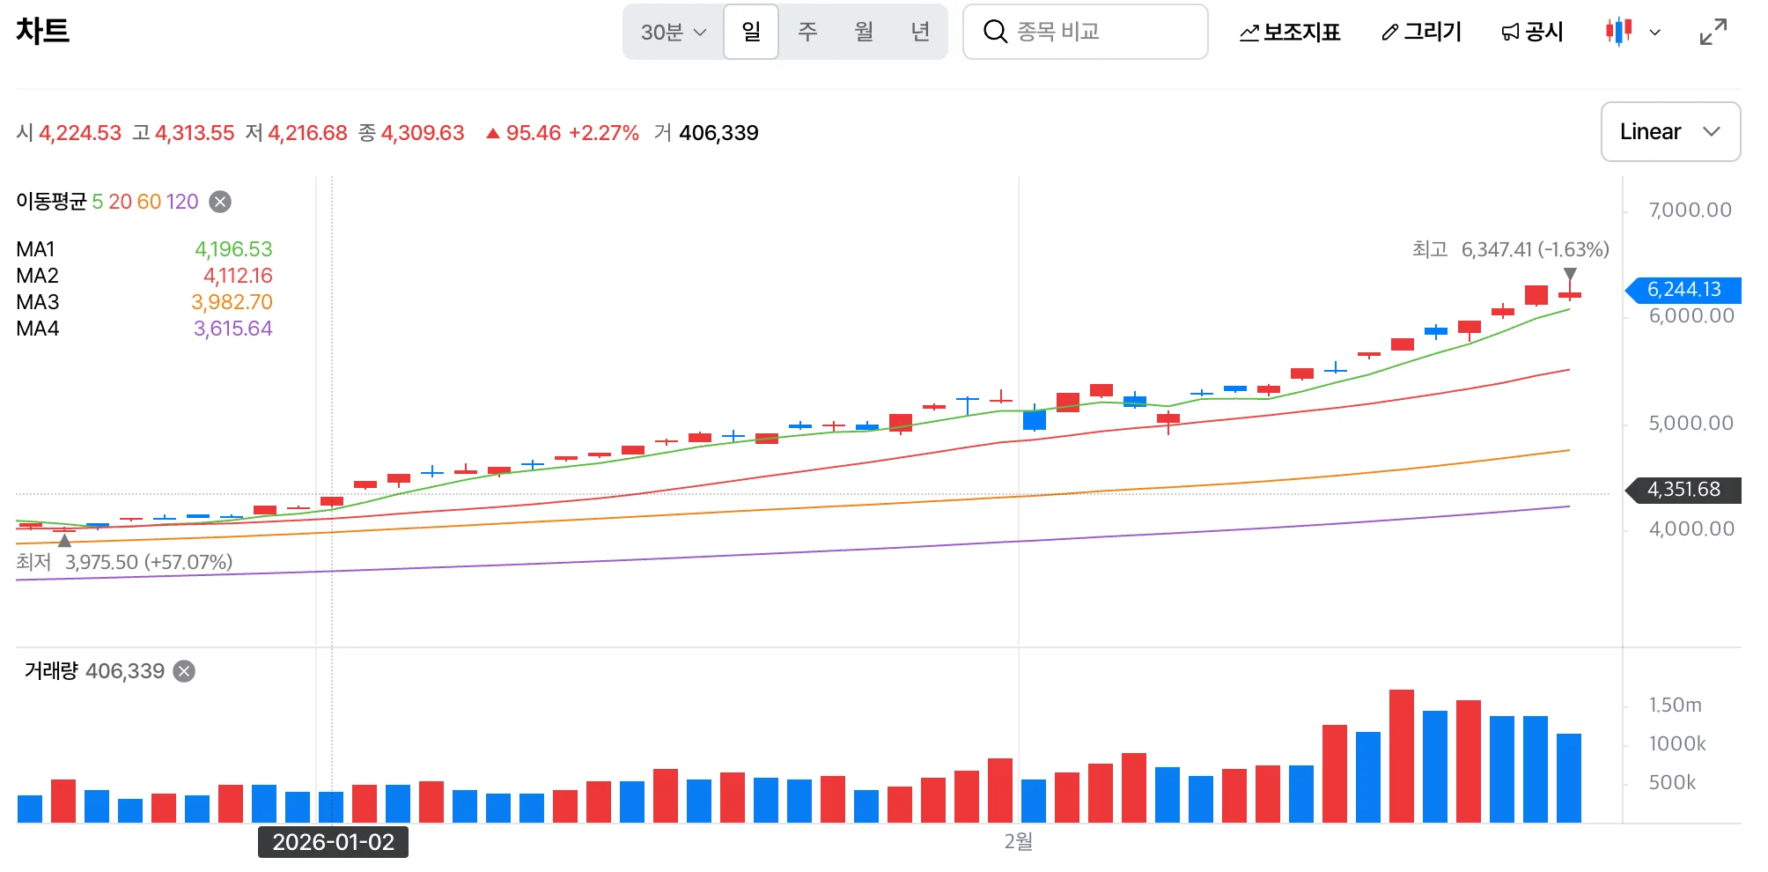Click the 이동평균 indicator label
Image resolution: width=1768 pixels, height=872 pixels.
tap(51, 202)
